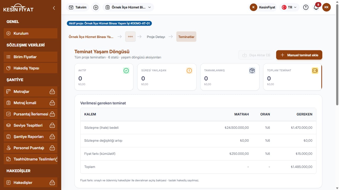Click the Örnek İlçe Hizmet Binası breadcrumb link
This screenshot has width=339, height=190.
tap(91, 37)
